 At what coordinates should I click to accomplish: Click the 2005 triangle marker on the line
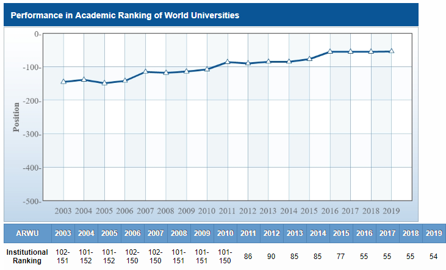[x=104, y=83]
